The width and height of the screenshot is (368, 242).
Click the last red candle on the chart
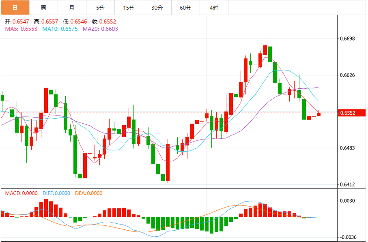coord(319,114)
